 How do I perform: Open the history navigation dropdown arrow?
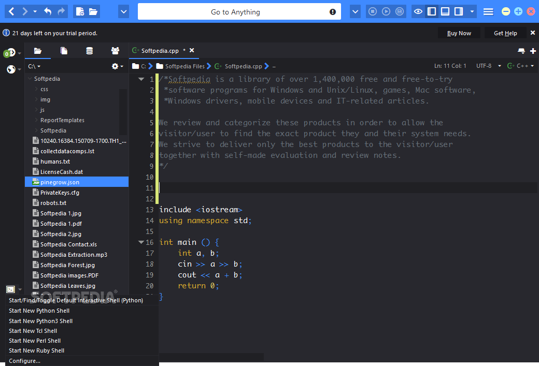[35, 12]
